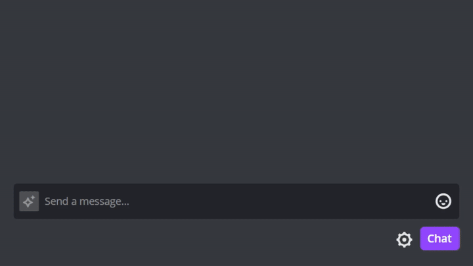This screenshot has width=473, height=266.
Task: Click the gear icon beside Chat
Action: point(404,240)
